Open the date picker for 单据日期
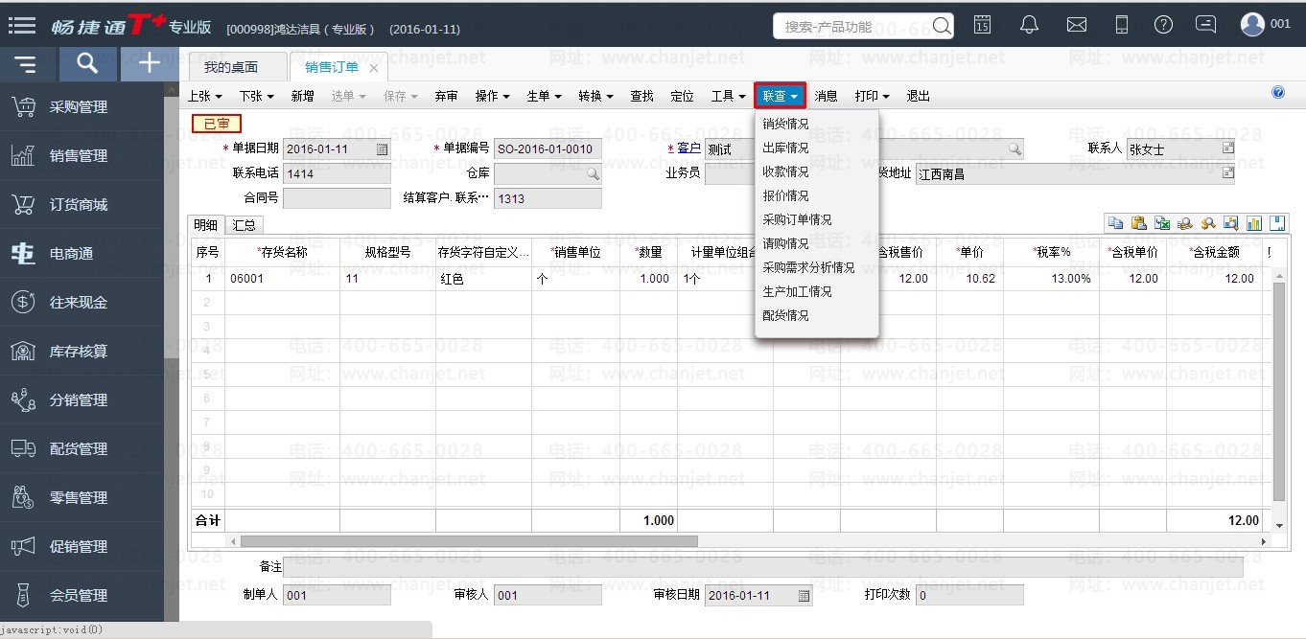The width and height of the screenshot is (1306, 639). pyautogui.click(x=382, y=149)
